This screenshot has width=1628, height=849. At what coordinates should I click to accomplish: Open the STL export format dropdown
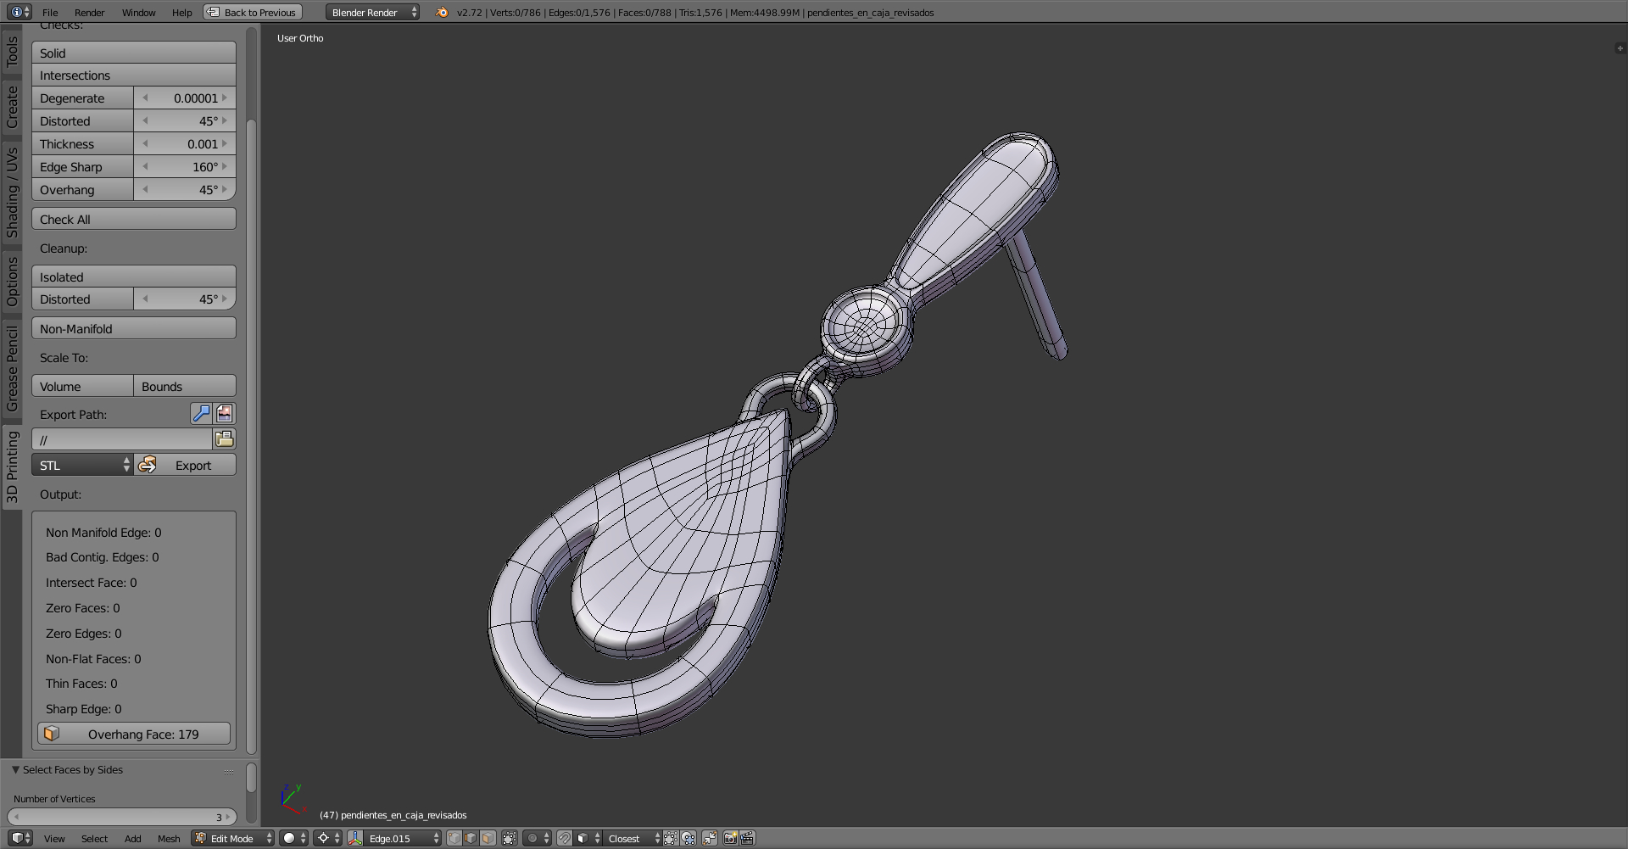click(82, 465)
